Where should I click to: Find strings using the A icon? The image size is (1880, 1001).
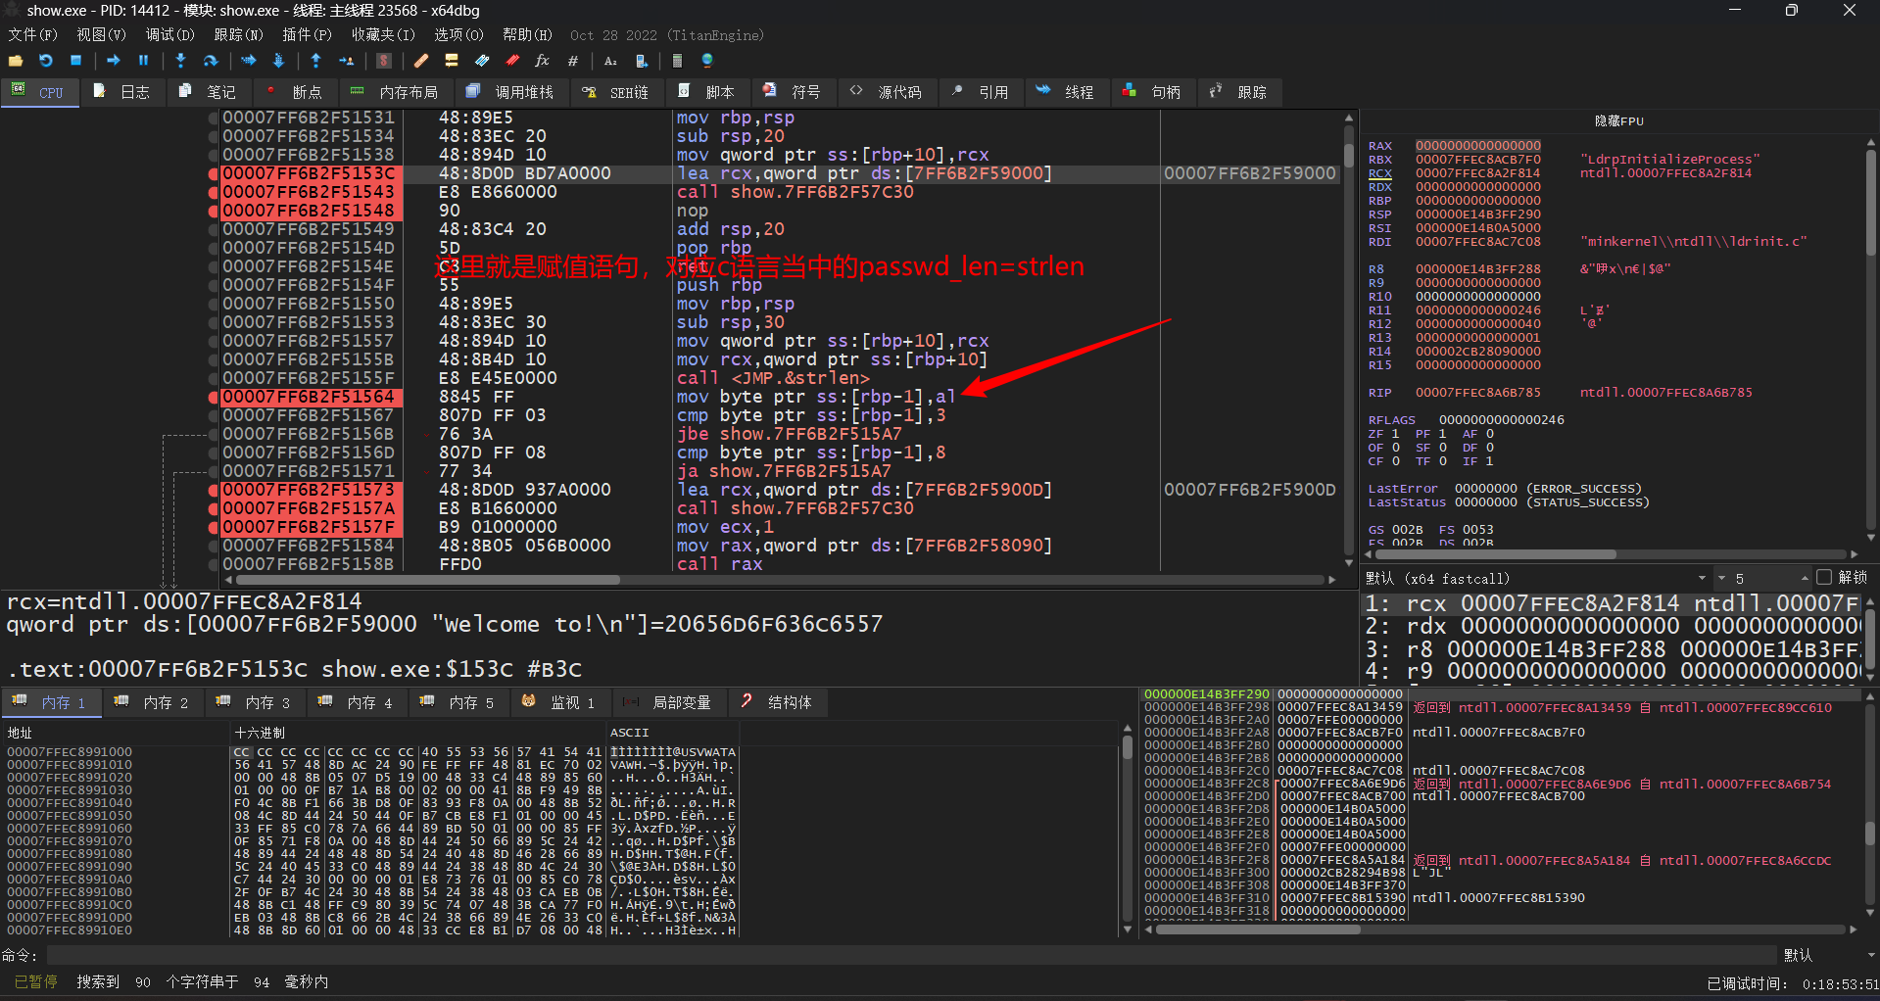[610, 61]
